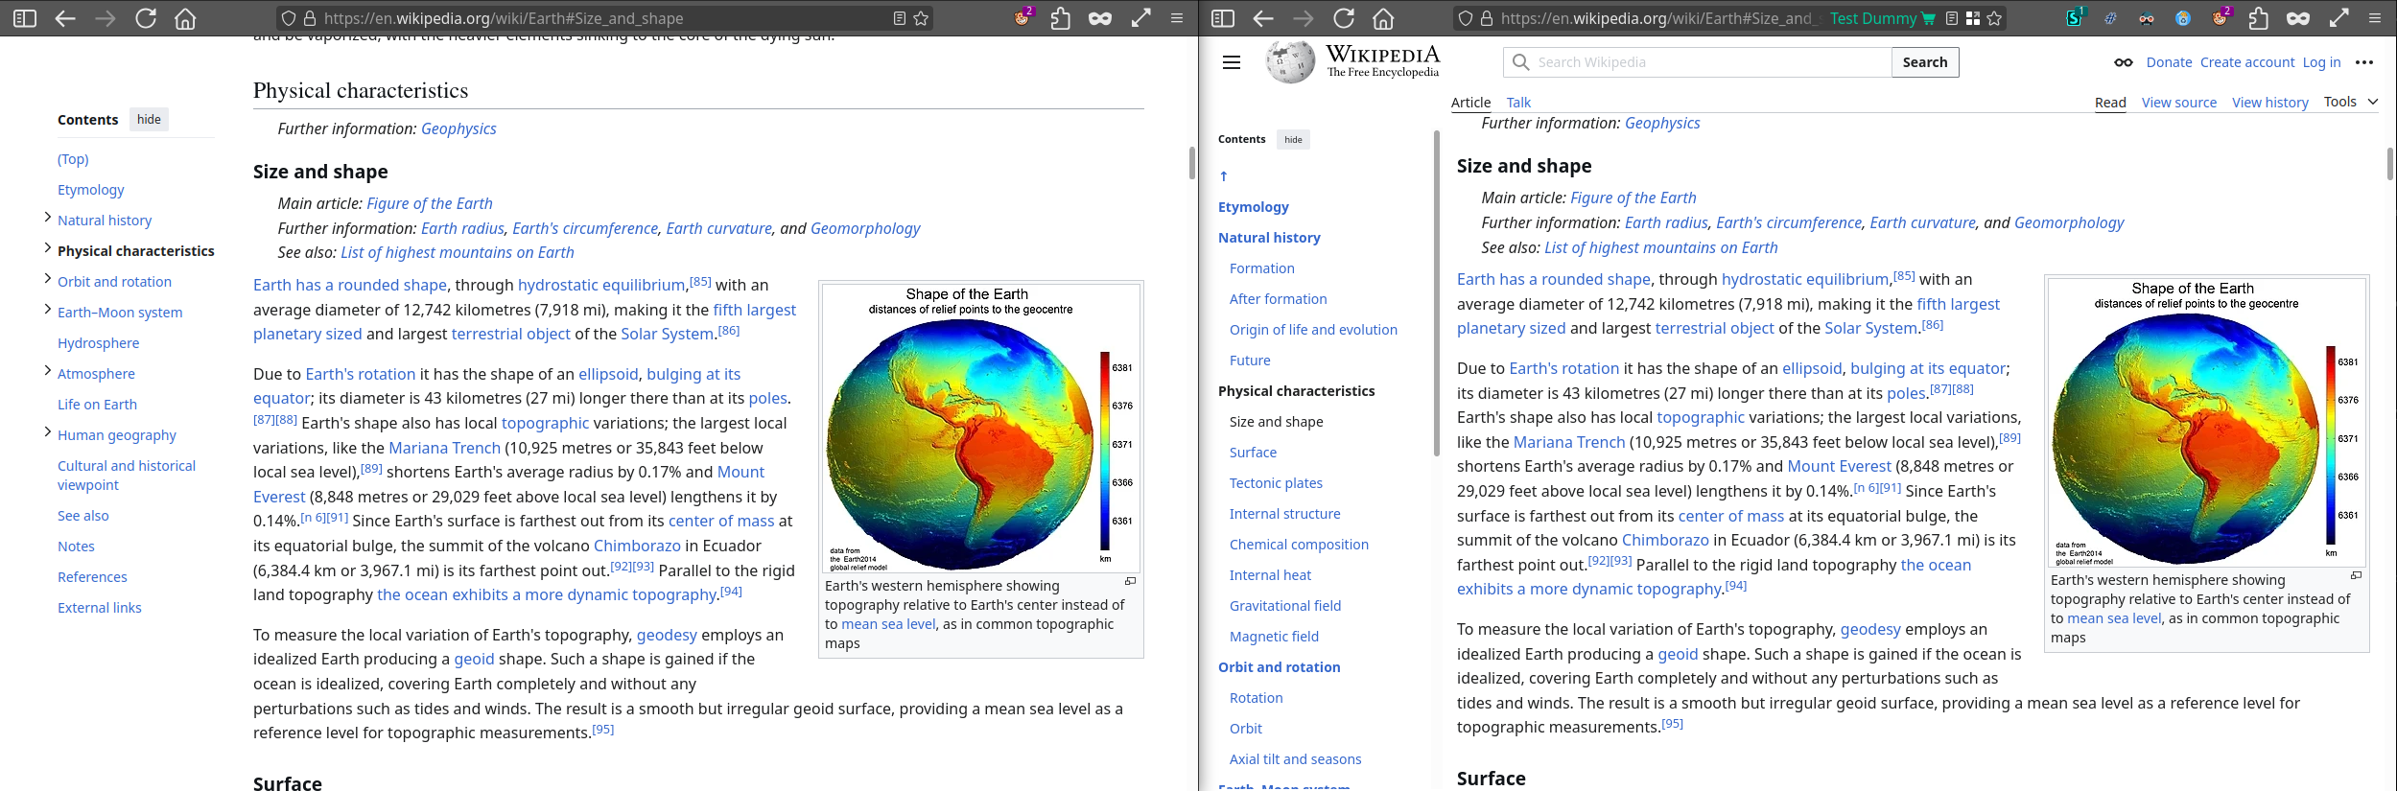
Task: Expand Physical characteristics section in left contents
Action: [48, 248]
